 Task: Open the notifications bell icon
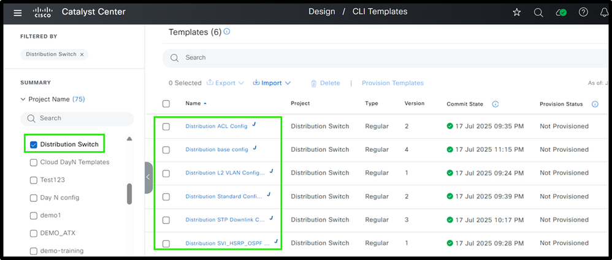[604, 12]
